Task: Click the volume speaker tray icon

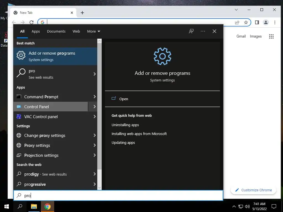Action: 247,206
